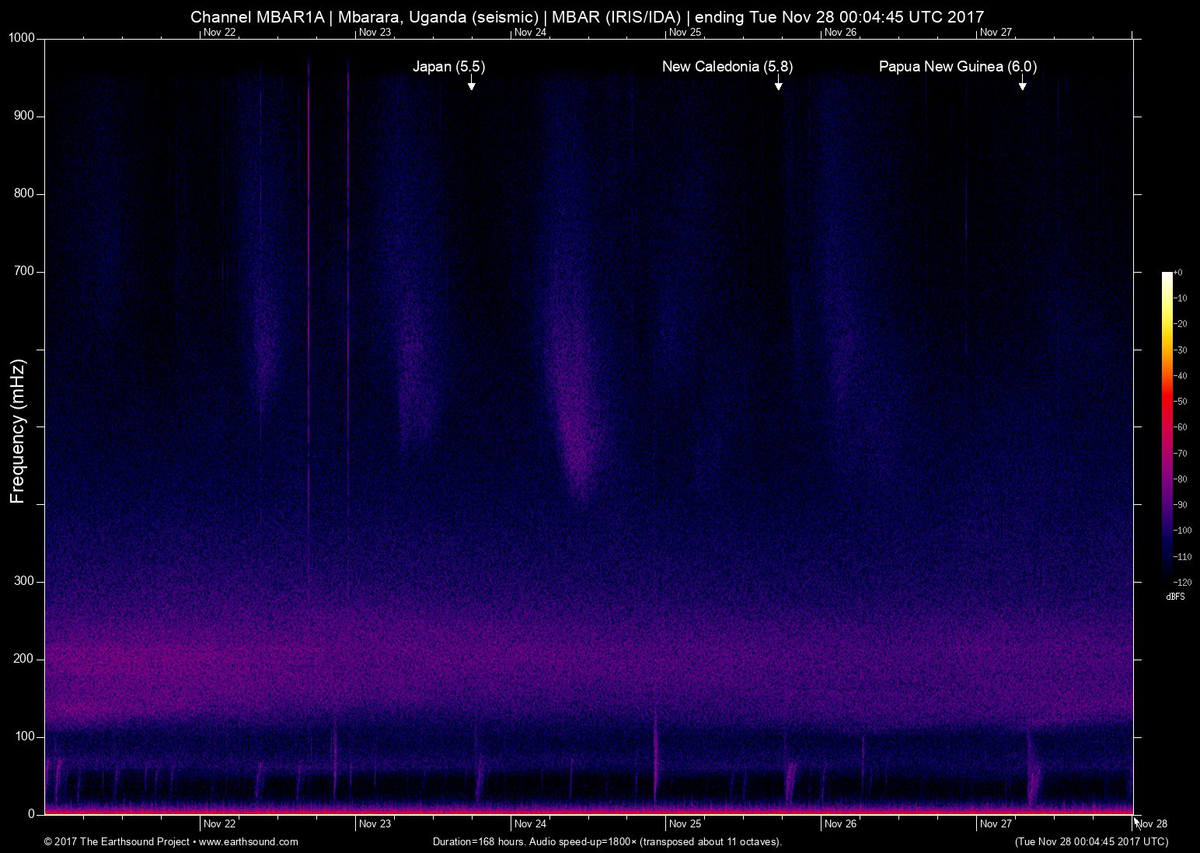The height and width of the screenshot is (853, 1200).
Task: Click the Papua New Guinea (6.0) arrow marker
Action: [x=1021, y=85]
